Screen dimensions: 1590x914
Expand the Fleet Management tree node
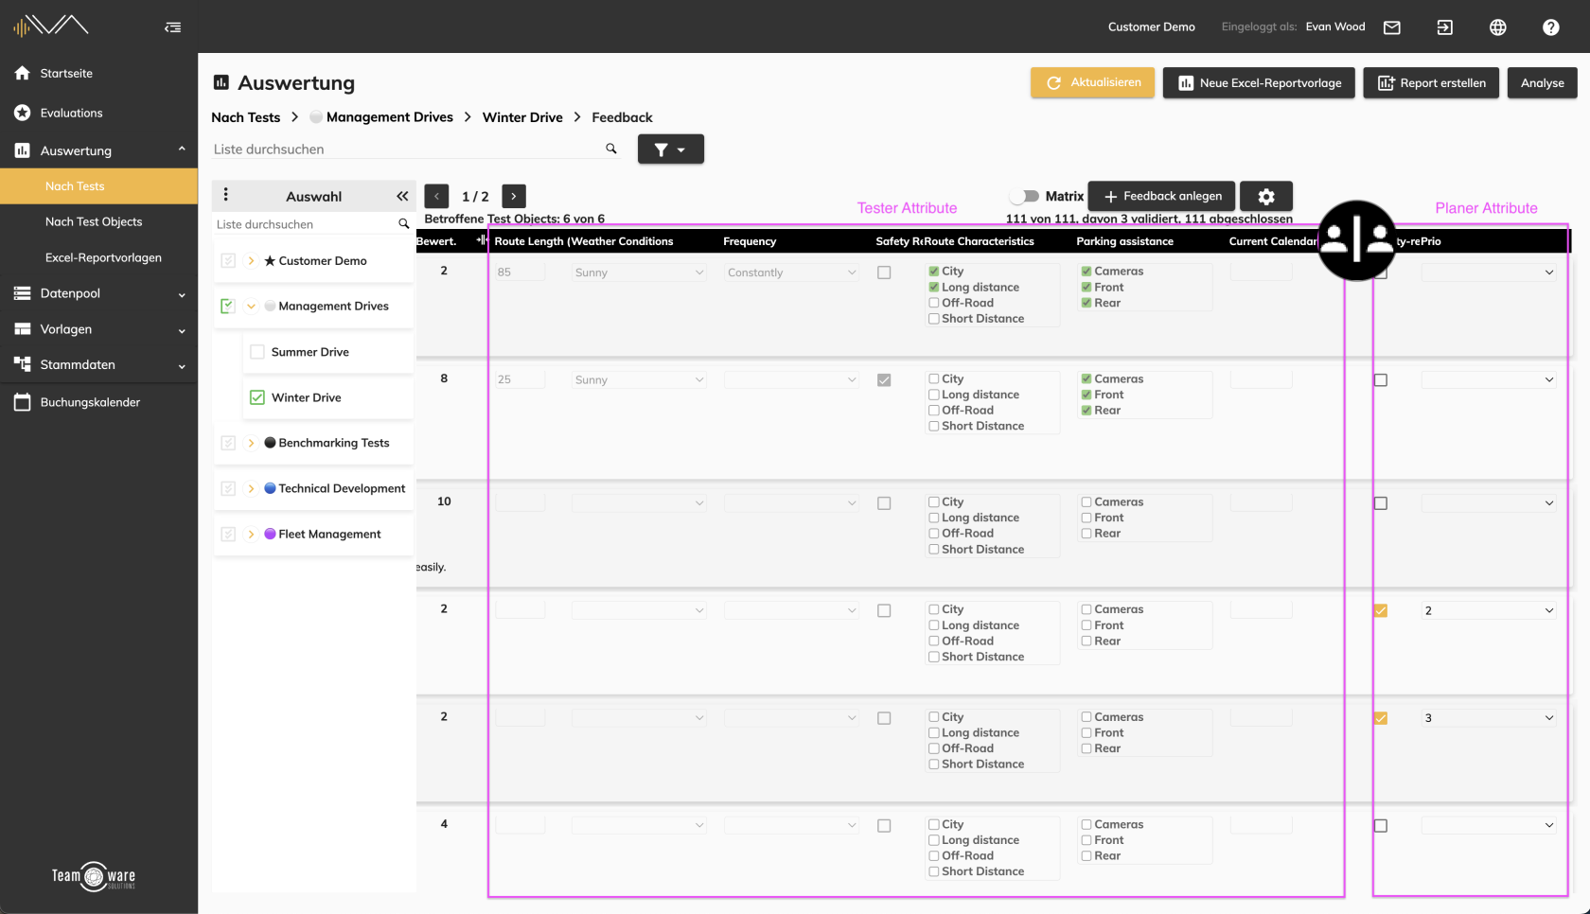251,534
